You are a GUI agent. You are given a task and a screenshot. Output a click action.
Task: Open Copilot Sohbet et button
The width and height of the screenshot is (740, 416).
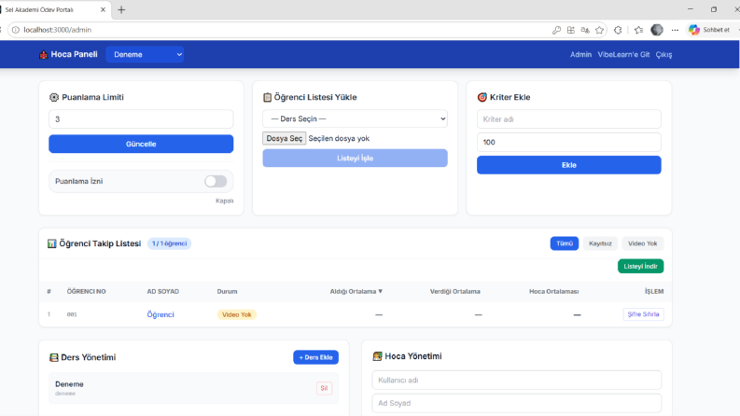tap(710, 30)
